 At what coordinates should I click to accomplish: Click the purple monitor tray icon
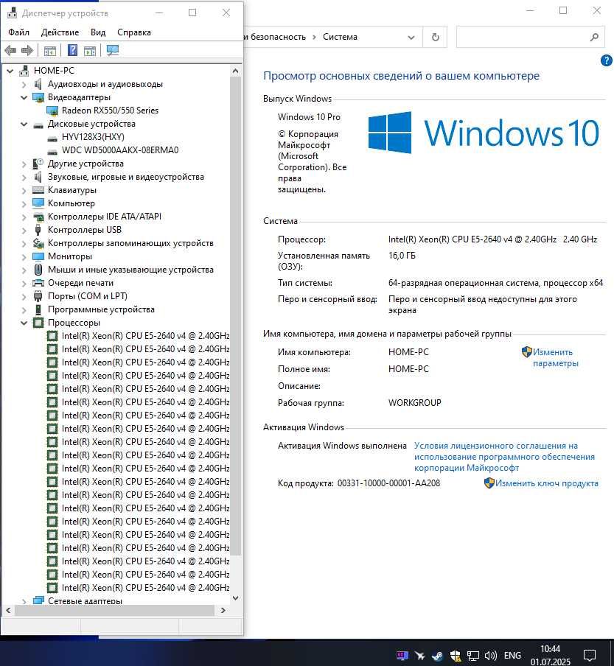pyautogui.click(x=402, y=656)
